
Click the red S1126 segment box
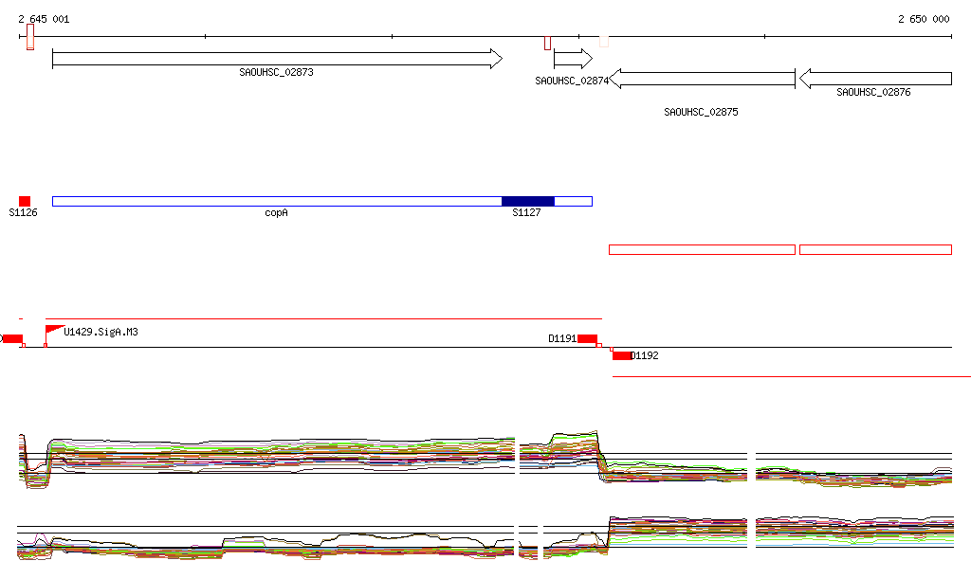pos(25,201)
